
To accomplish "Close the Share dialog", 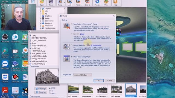I will (114, 16).
